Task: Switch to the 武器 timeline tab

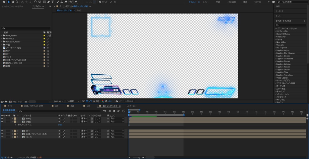Action: [72, 106]
